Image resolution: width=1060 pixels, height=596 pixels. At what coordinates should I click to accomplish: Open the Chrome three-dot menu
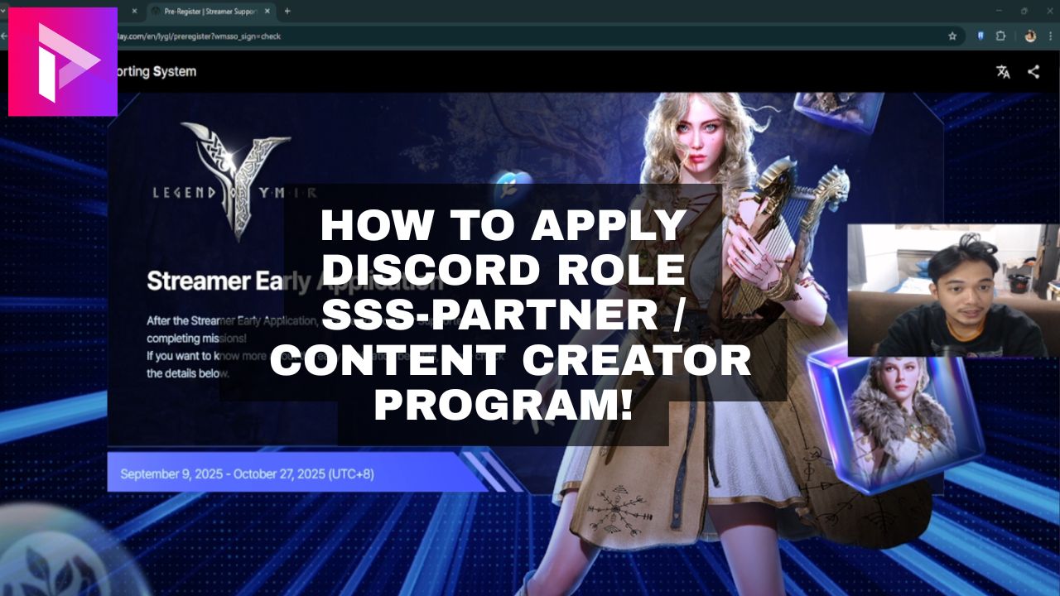click(1050, 36)
